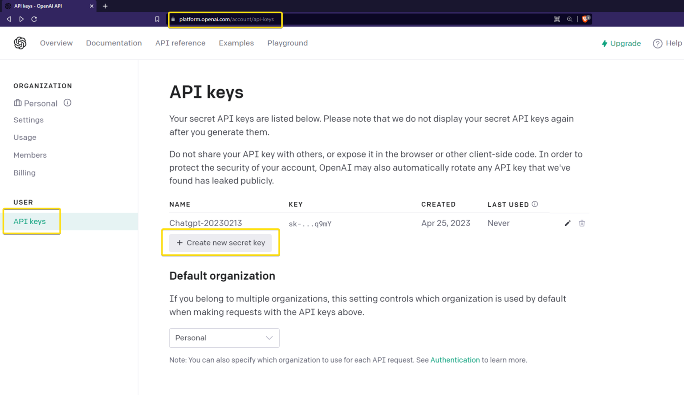The height and width of the screenshot is (395, 684).
Task: Bookmark this page using the bookmark icon
Action: [x=157, y=19]
